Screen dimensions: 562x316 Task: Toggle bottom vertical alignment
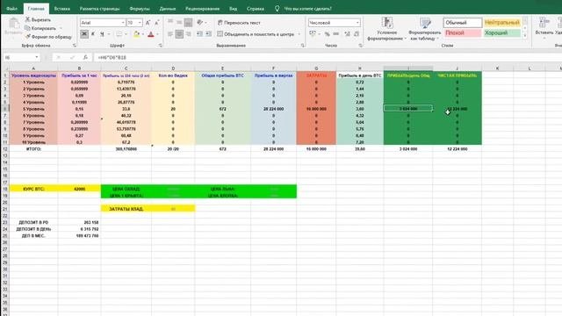188,22
